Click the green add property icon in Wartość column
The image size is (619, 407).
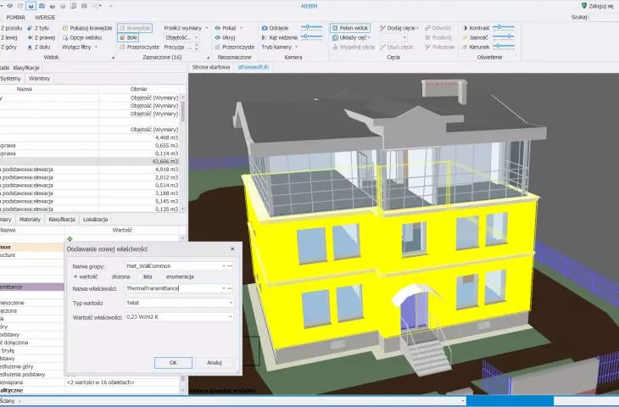(70, 239)
